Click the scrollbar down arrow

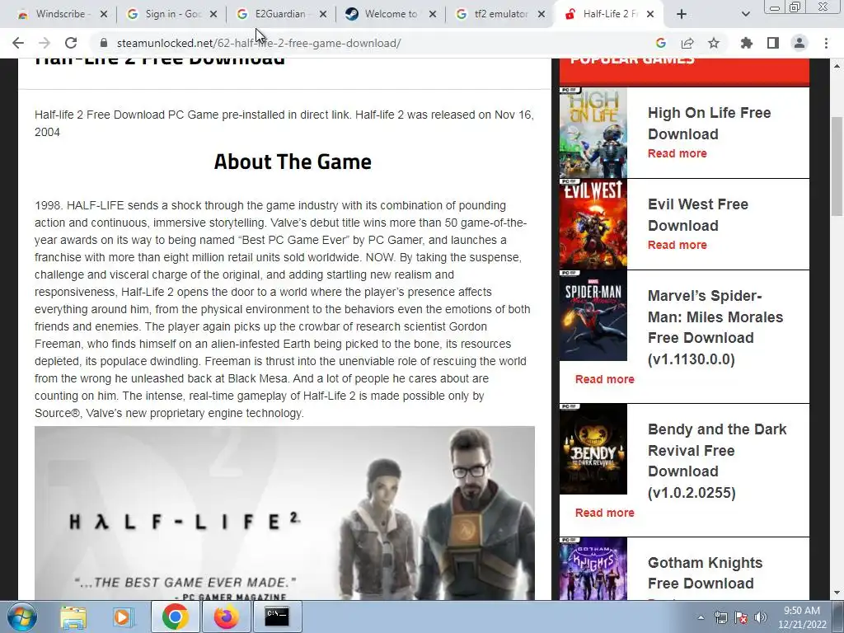pos(837,593)
